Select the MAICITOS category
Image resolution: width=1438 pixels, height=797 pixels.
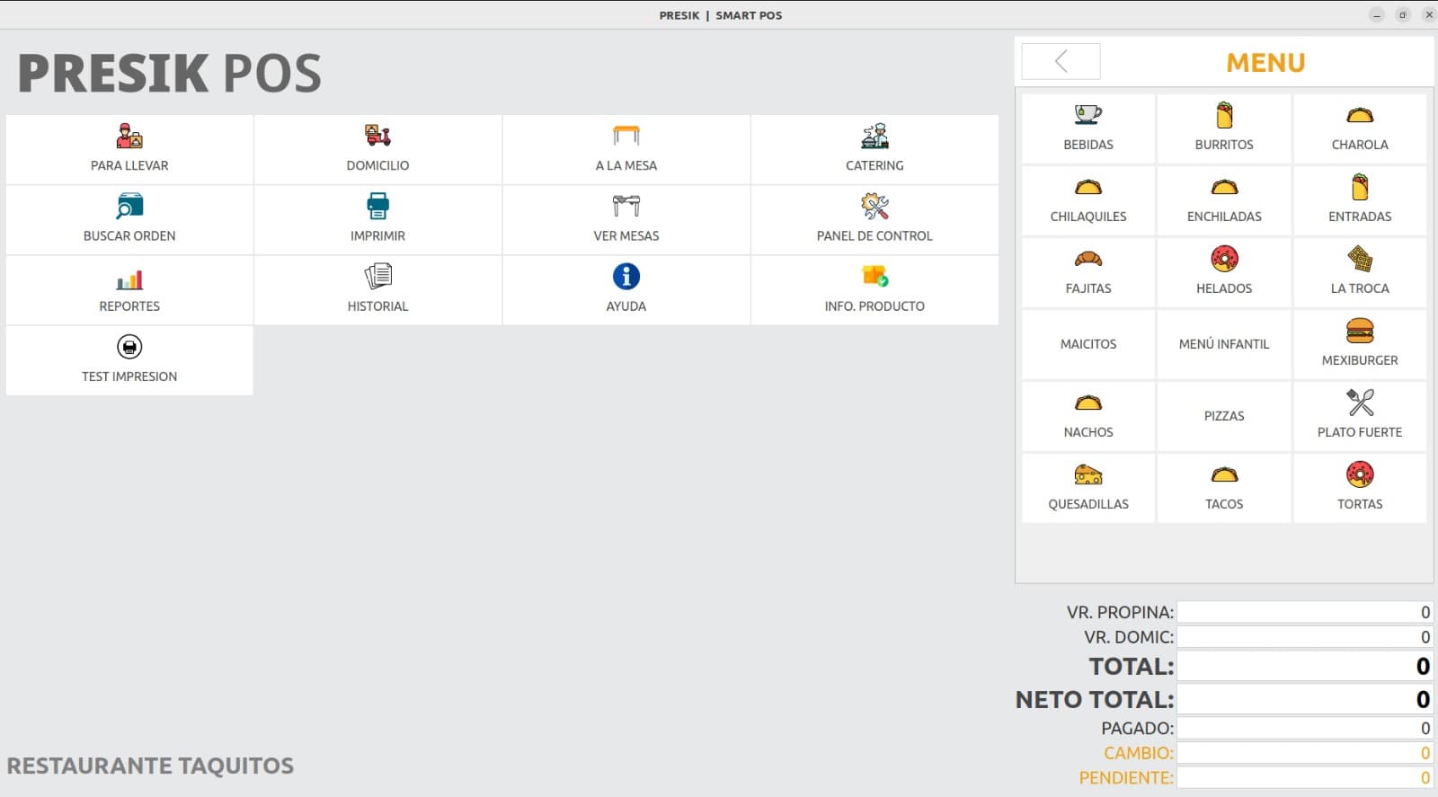1088,344
